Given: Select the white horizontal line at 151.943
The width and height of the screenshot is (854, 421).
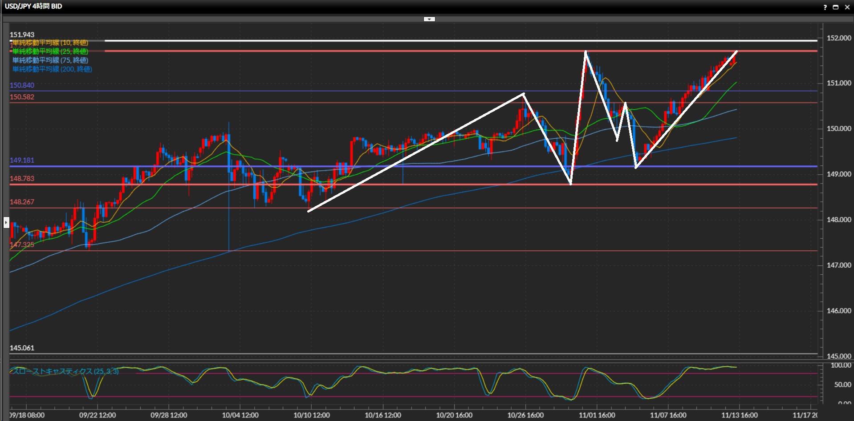Looking at the screenshot, I should tap(445, 41).
